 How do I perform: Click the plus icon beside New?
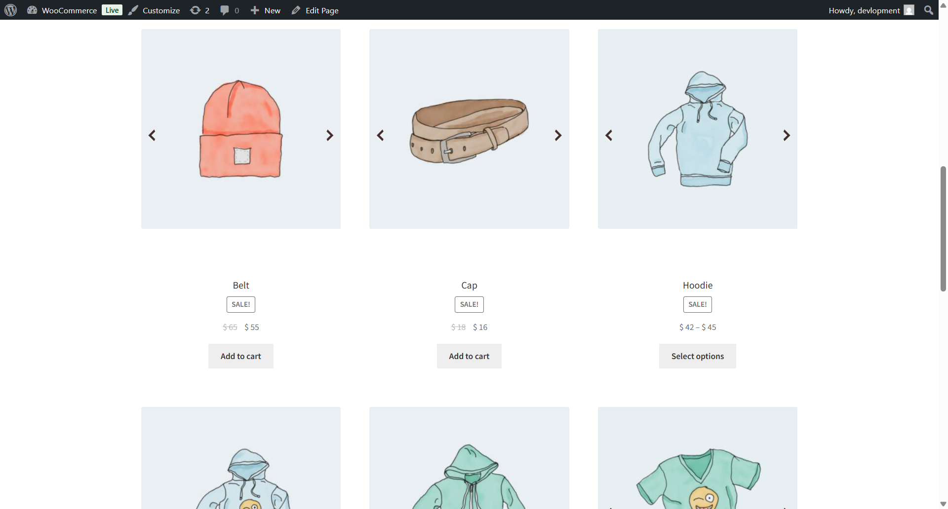tap(255, 10)
